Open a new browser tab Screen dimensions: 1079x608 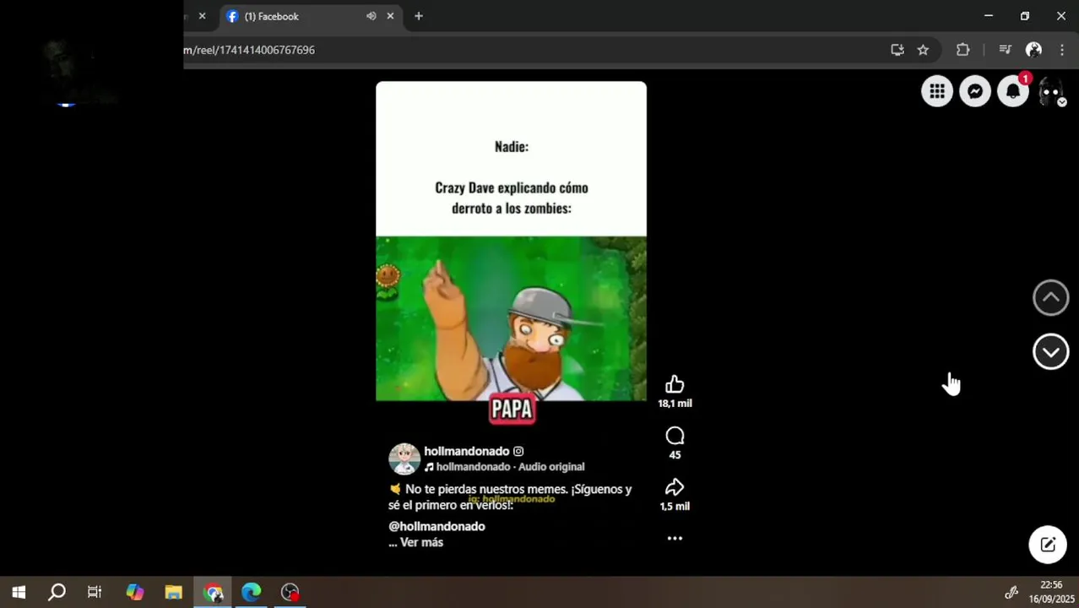tap(419, 16)
